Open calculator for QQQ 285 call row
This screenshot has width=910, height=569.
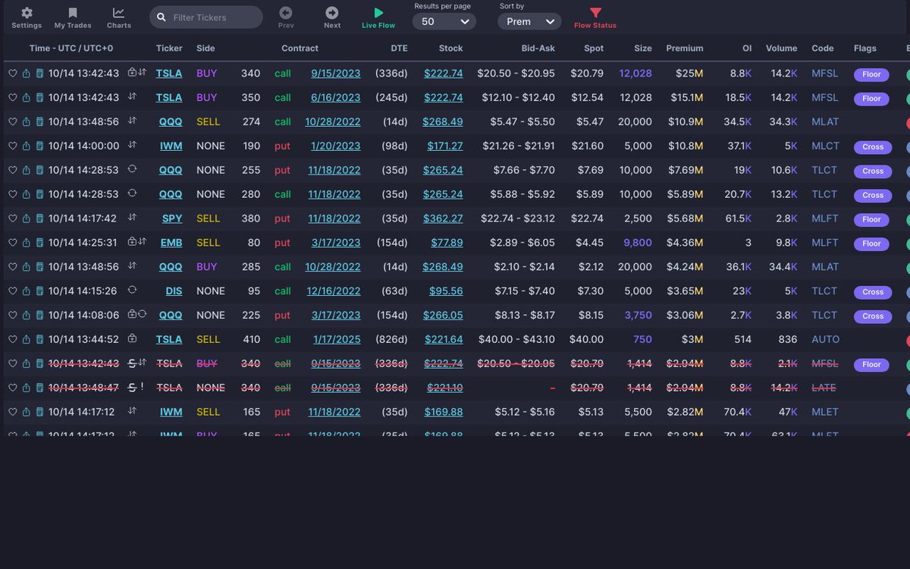(x=39, y=267)
